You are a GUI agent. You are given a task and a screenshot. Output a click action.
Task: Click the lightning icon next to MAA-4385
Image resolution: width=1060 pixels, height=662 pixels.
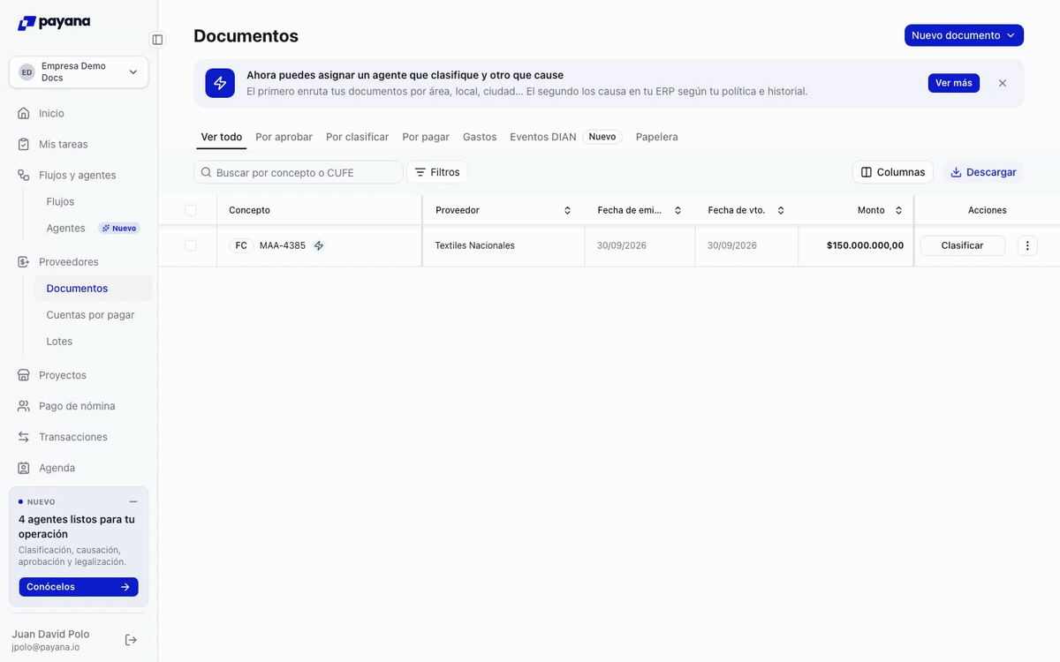click(319, 245)
